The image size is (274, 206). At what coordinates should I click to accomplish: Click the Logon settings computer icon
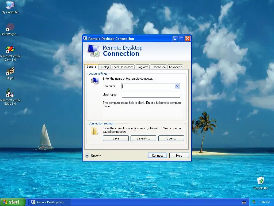pos(95,81)
